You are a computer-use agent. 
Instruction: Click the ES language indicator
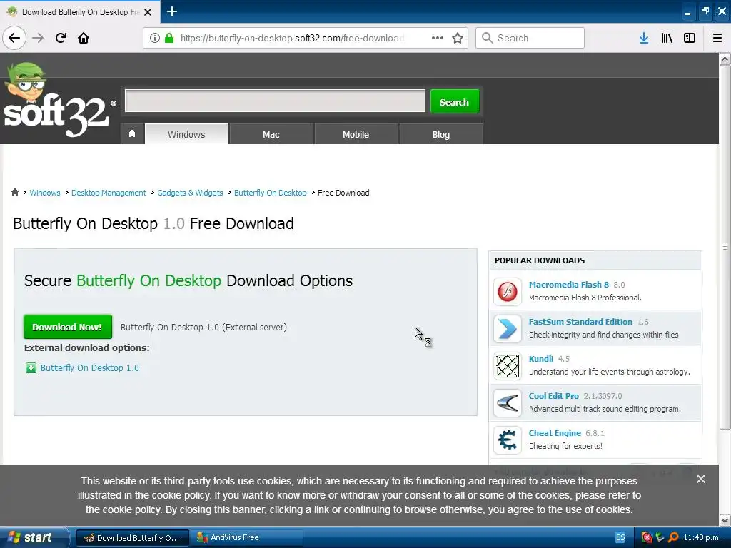click(620, 538)
